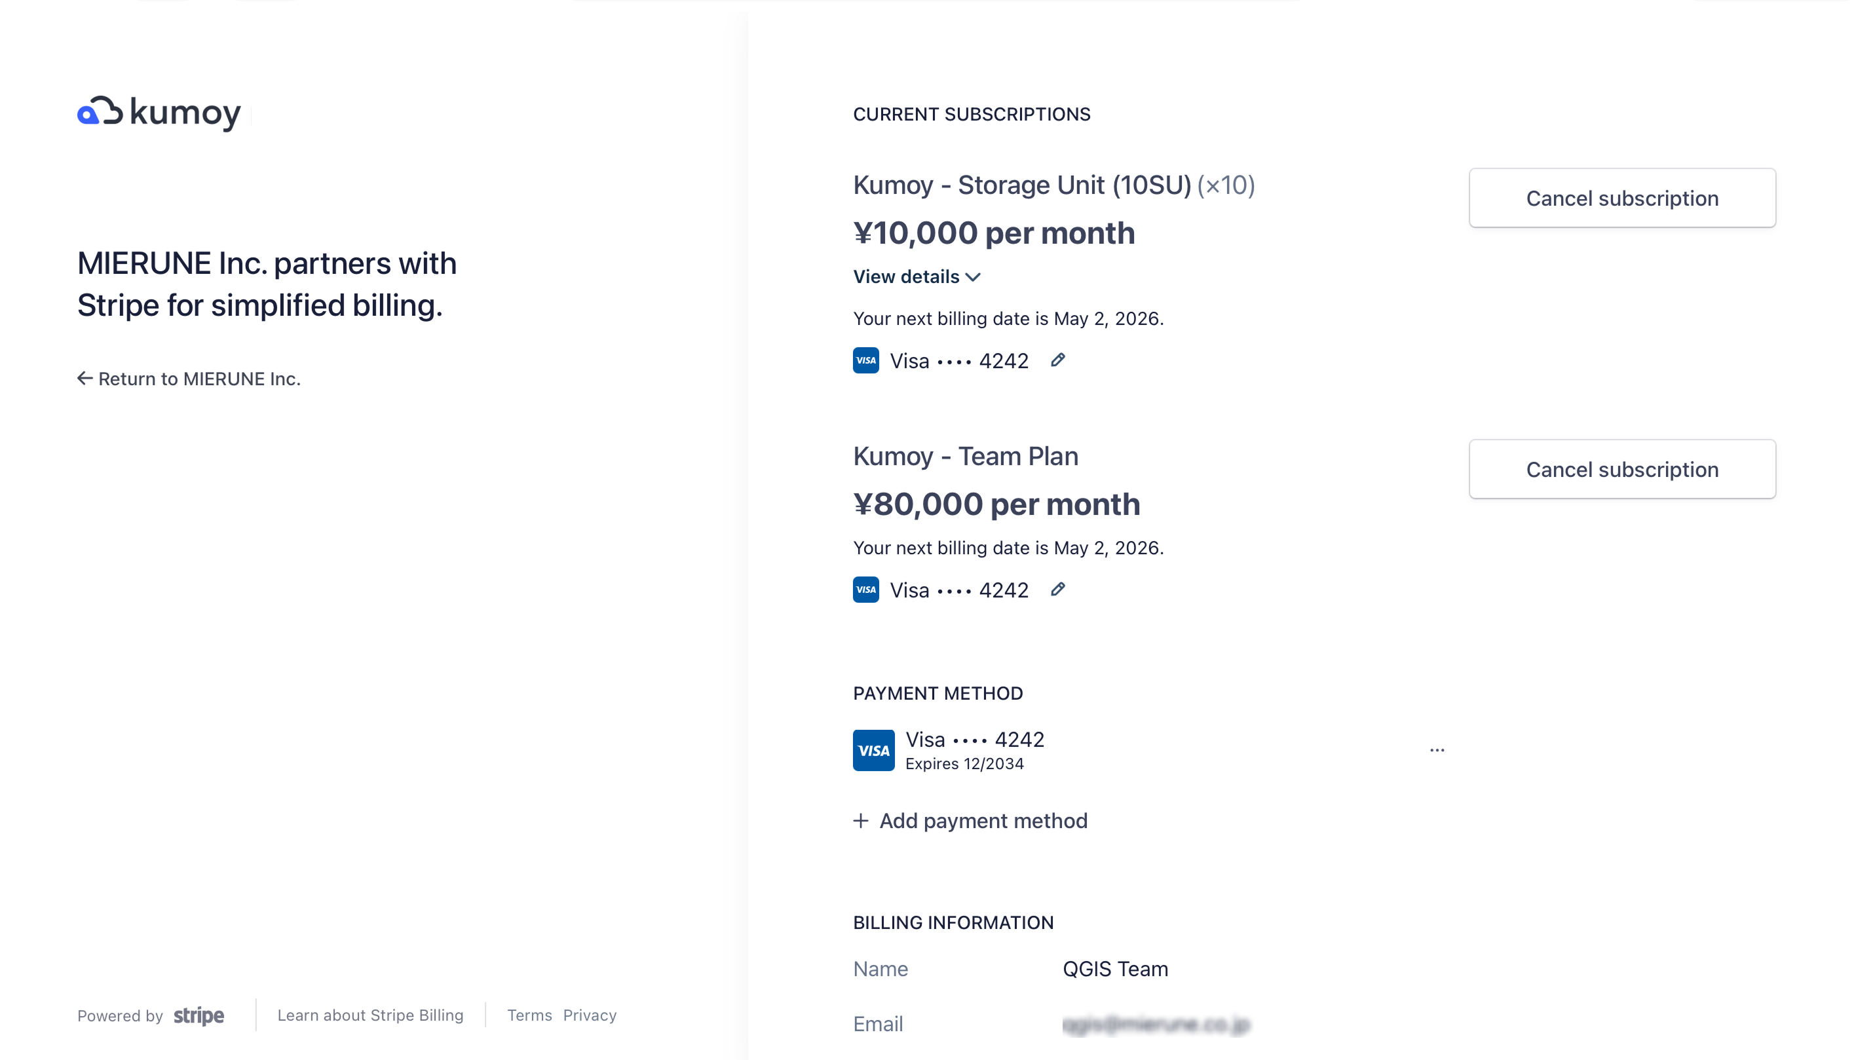
Task: Click the large Visa card logo under Payment Method
Action: pos(873,751)
